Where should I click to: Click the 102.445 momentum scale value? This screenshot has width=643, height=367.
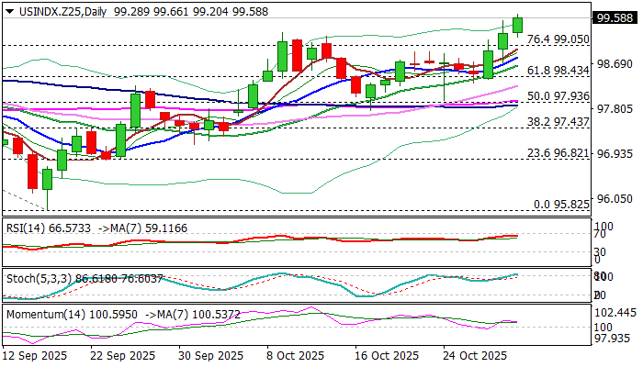coord(615,314)
